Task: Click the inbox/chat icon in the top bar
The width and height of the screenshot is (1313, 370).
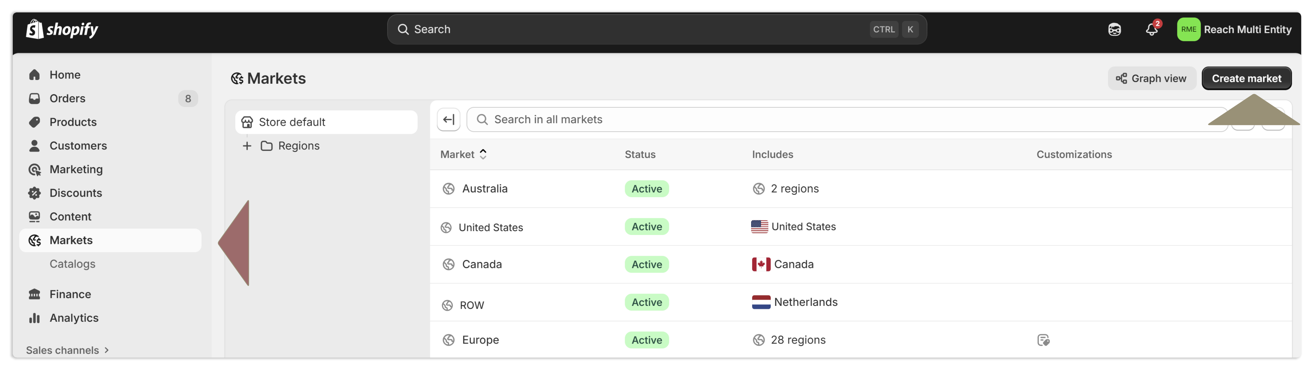Action: [x=1114, y=29]
